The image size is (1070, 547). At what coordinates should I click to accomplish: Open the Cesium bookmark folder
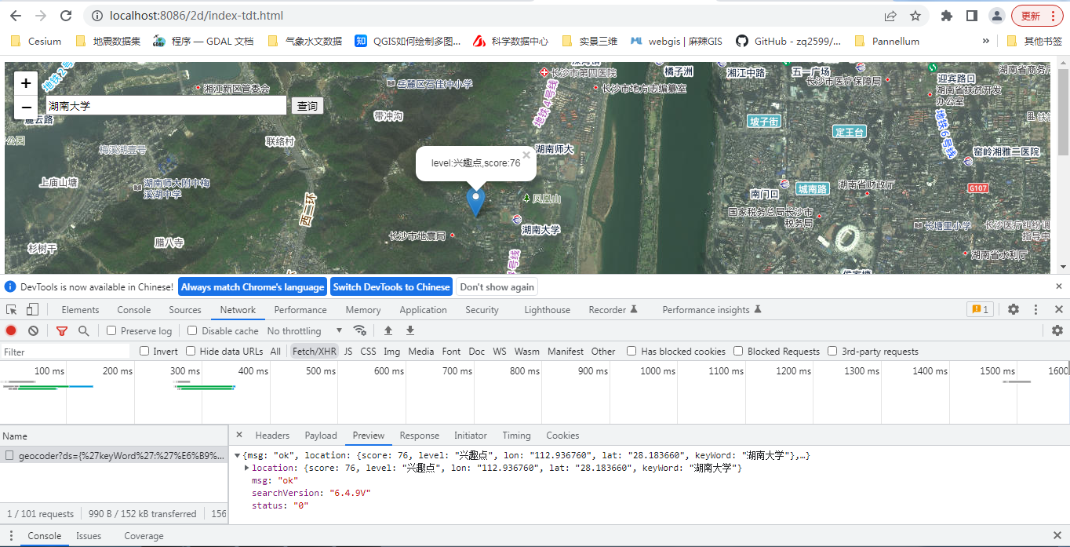[36, 41]
